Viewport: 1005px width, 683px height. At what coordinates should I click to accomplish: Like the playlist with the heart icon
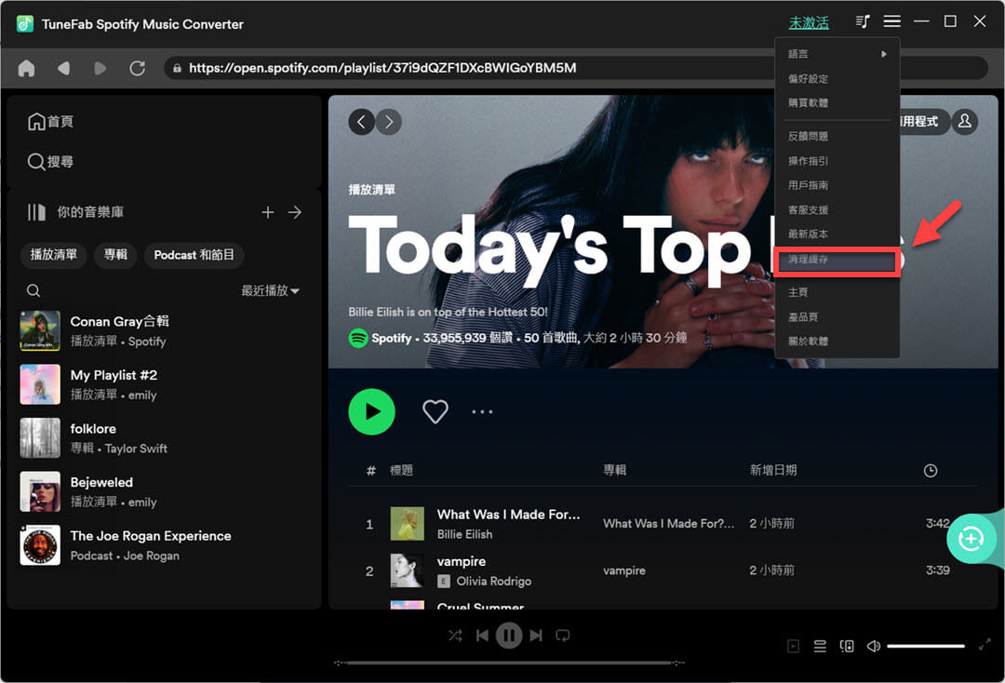(435, 411)
